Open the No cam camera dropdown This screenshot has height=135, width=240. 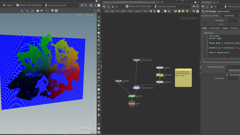tap(91, 16)
